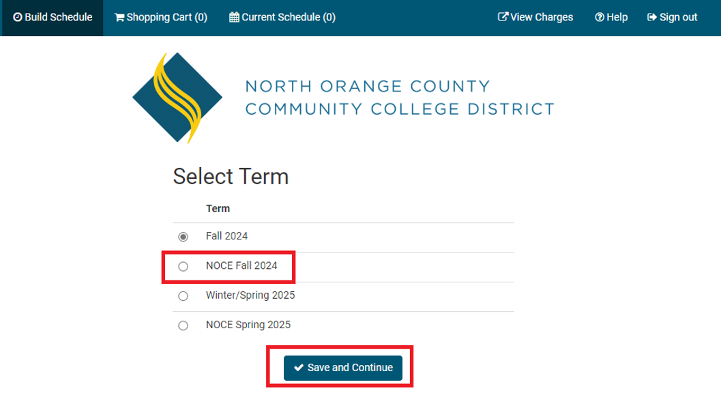Viewport: 721px width, 393px height.
Task: Open the Build Schedule tab
Action: click(x=52, y=18)
